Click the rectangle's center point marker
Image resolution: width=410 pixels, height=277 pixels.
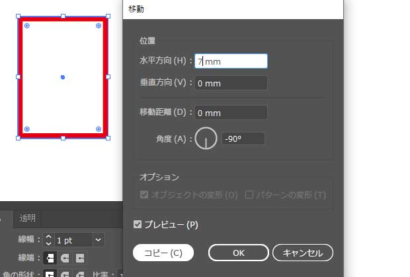click(x=63, y=77)
